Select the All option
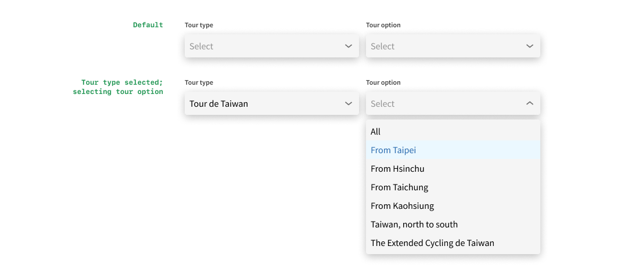Screen dimensions: 635x275 coord(453,132)
